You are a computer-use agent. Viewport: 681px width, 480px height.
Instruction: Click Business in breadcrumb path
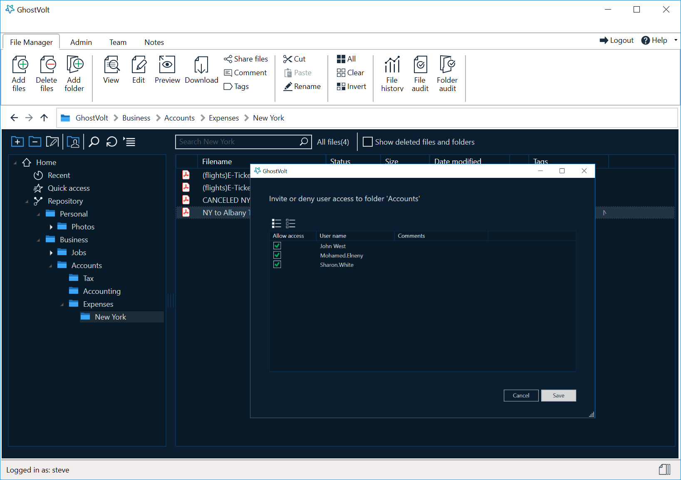pyautogui.click(x=136, y=118)
